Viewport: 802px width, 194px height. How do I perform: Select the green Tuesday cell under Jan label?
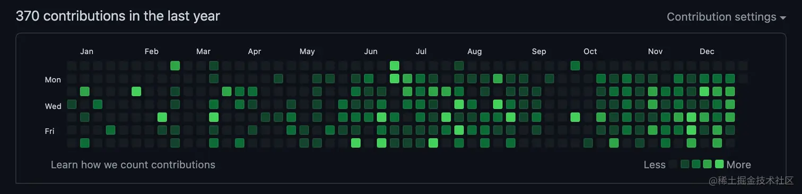pos(85,91)
